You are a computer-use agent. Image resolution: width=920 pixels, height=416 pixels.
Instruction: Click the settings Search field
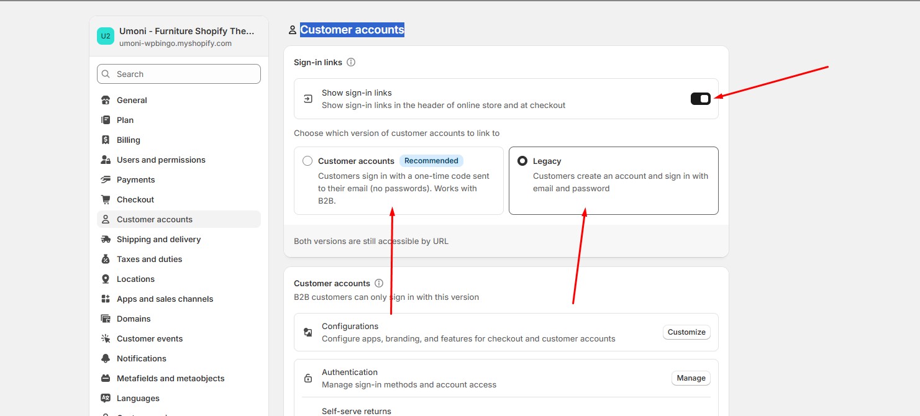179,74
